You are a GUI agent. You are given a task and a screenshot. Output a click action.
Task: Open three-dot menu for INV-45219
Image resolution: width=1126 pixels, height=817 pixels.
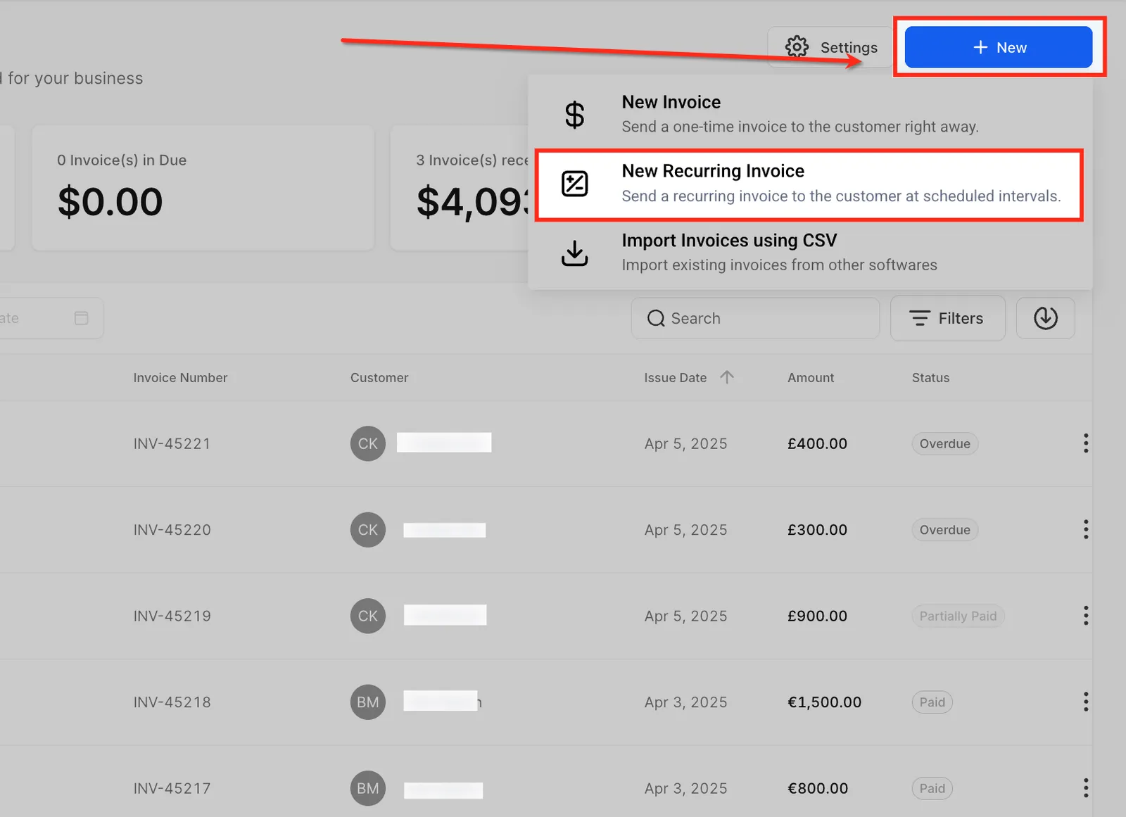coord(1086,616)
